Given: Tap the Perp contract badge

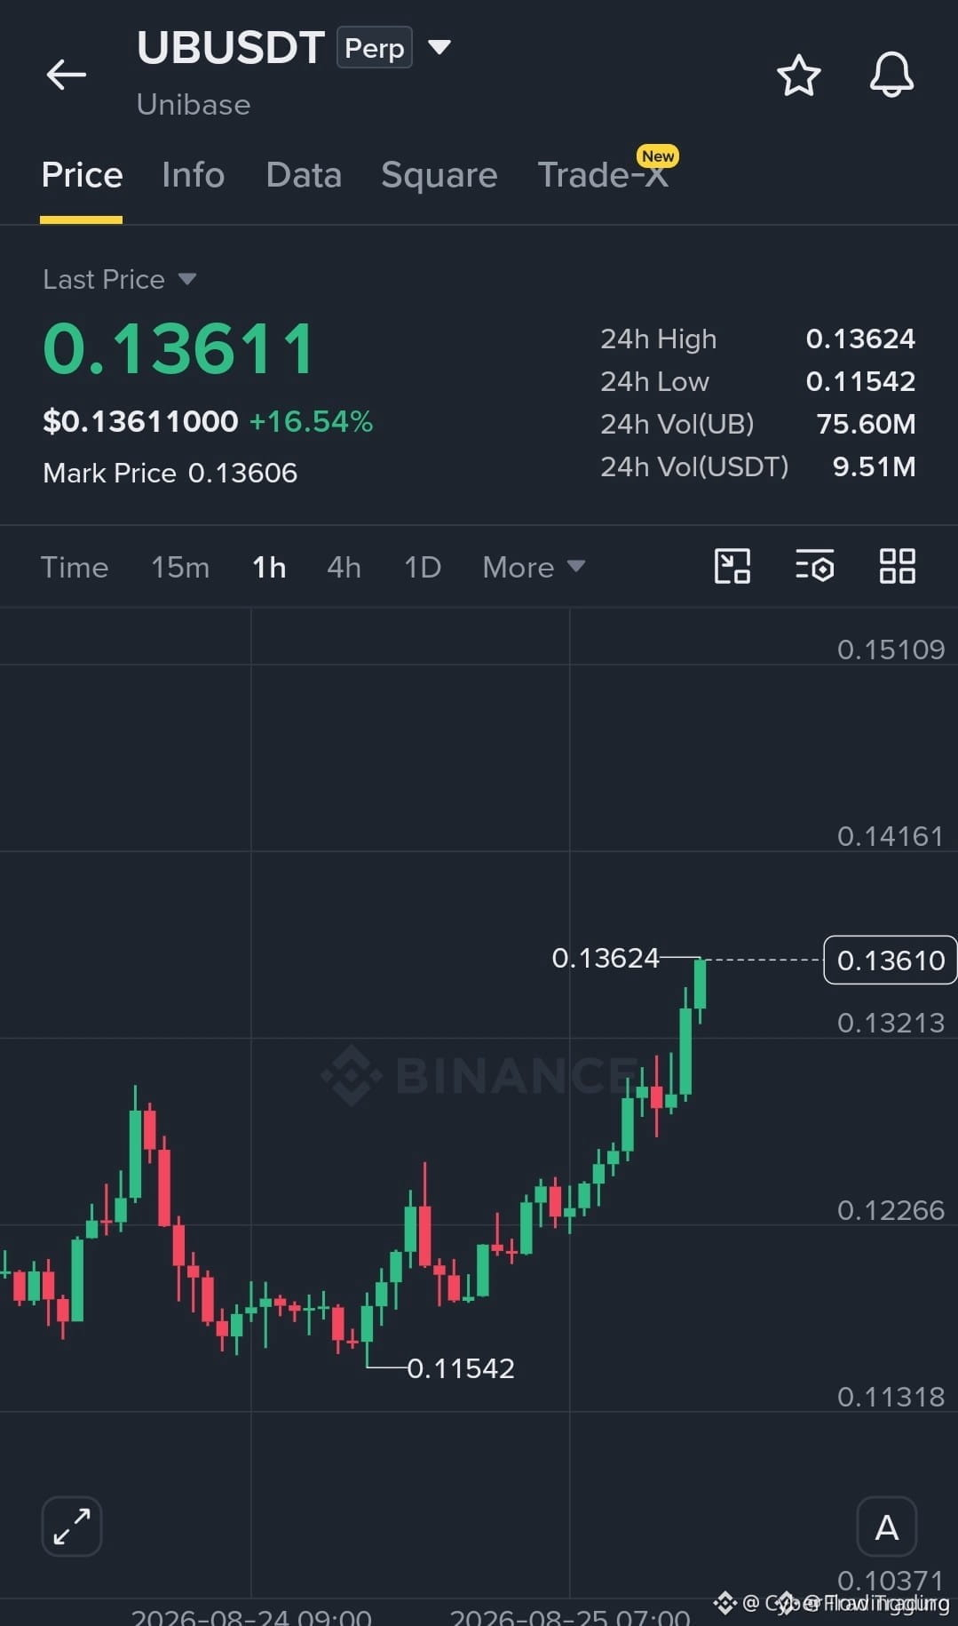Looking at the screenshot, I should click(374, 47).
